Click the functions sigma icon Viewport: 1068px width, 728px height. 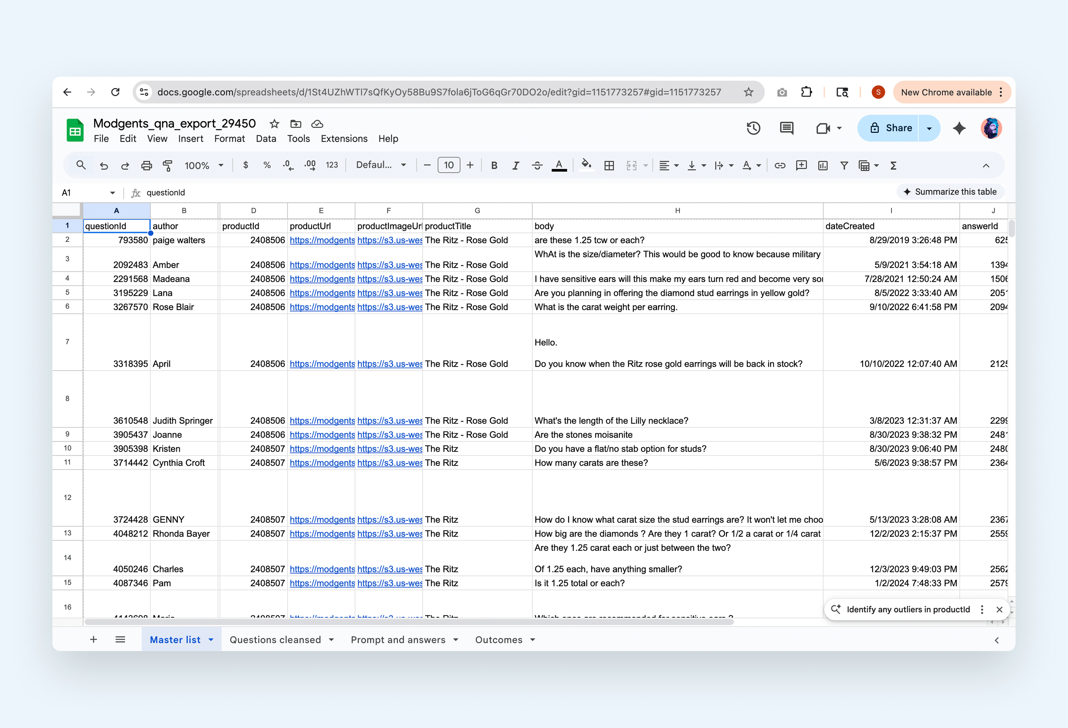[893, 165]
